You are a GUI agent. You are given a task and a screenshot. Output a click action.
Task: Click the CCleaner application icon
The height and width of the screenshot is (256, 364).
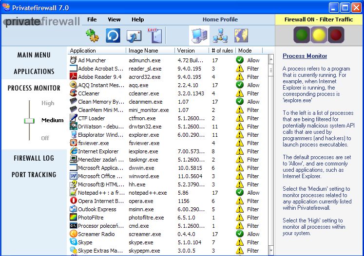tap(74, 93)
